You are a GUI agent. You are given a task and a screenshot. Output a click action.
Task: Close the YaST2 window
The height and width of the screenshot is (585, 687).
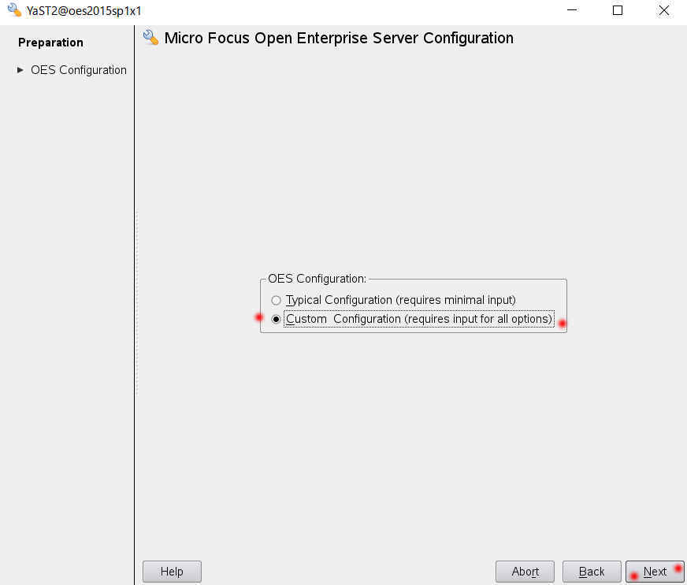664,10
